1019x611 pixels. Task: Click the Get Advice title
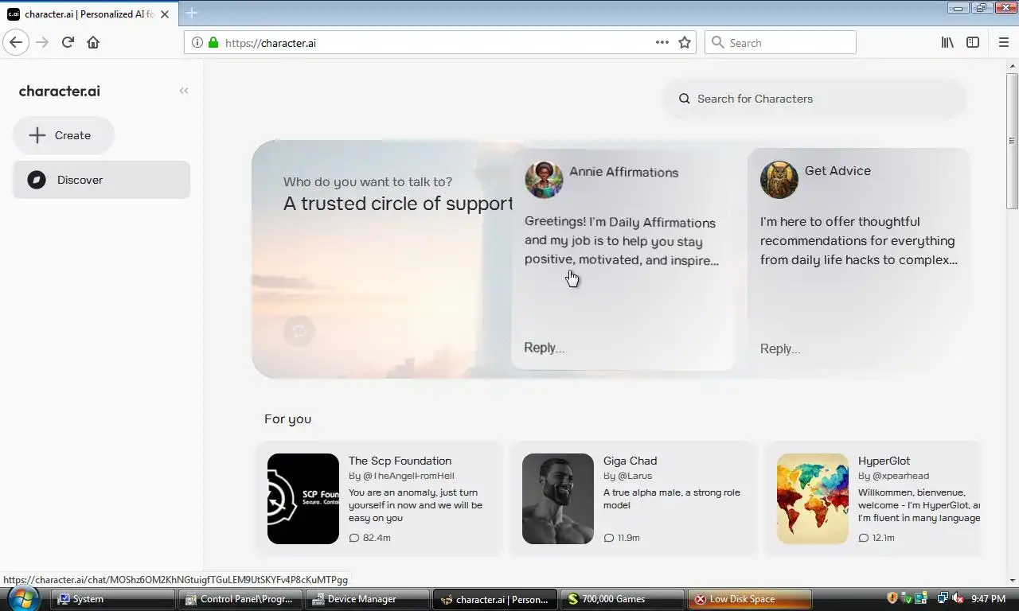click(x=837, y=170)
